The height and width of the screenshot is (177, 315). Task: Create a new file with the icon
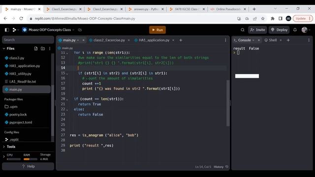36,49
